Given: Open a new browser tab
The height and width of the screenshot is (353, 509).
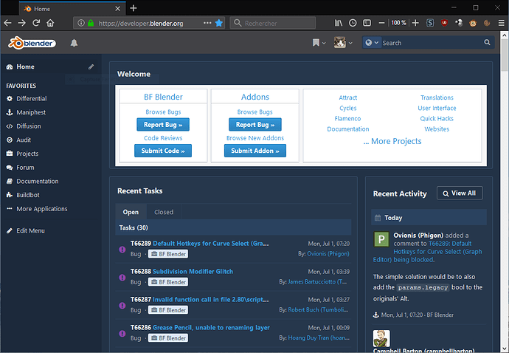Looking at the screenshot, I should point(133,8).
